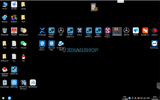Image resolution: width=160 pixels, height=100 pixels.
Task: Launch WeChat from the desktop
Action: (x=23, y=45)
